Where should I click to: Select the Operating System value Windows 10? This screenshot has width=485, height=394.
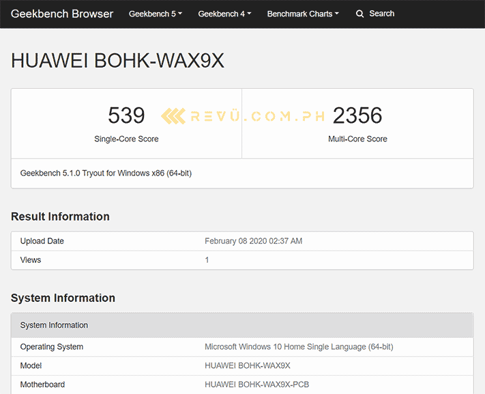299,347
